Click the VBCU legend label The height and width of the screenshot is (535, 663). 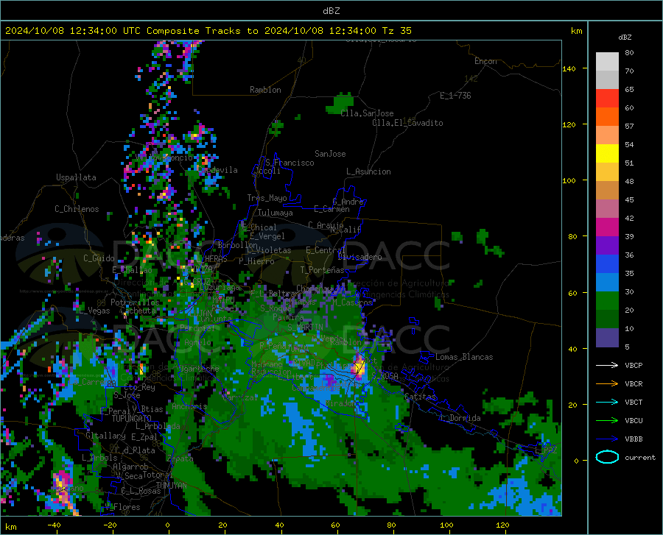634,421
